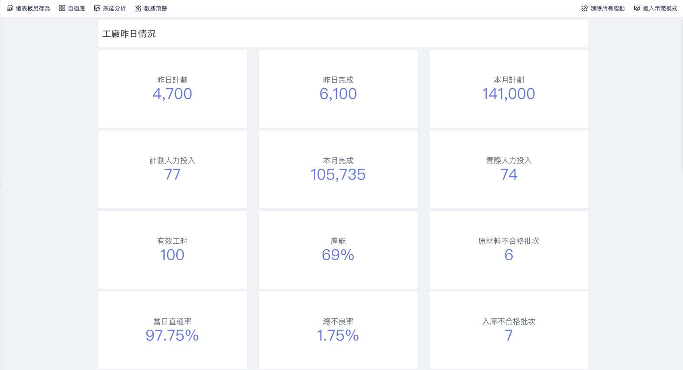Select the 有效工時 card showing 100
The width and height of the screenshot is (683, 370).
(x=172, y=250)
